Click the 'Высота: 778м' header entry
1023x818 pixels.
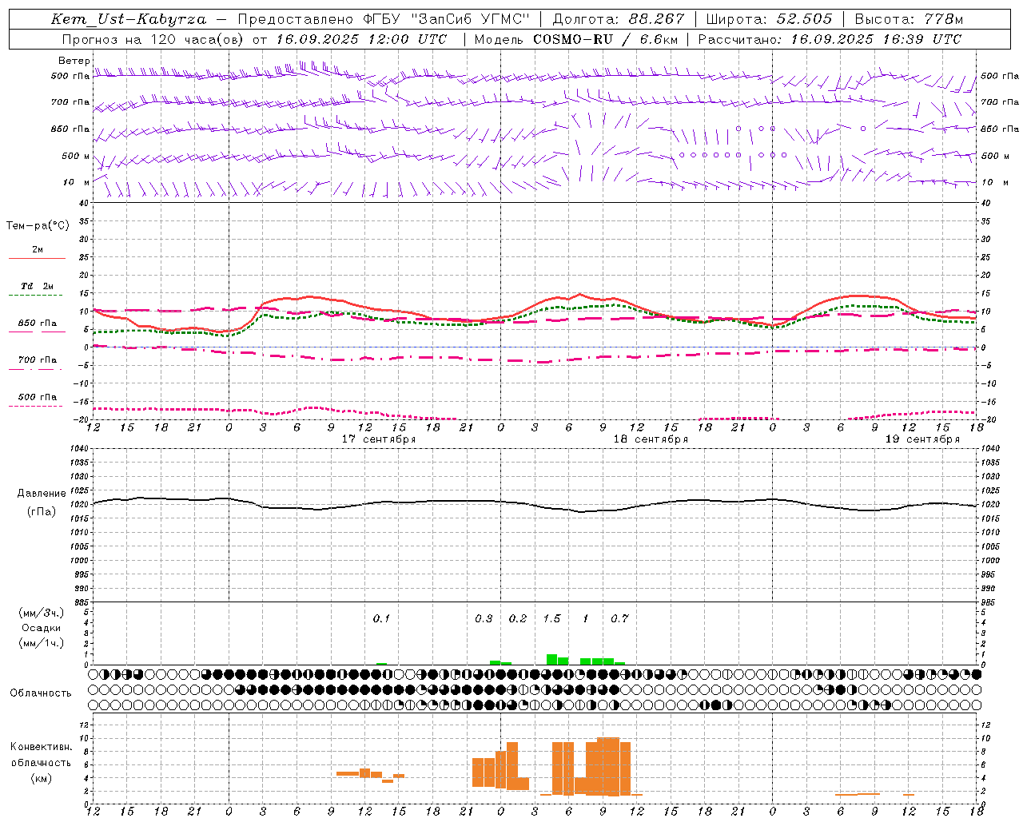pos(909,19)
